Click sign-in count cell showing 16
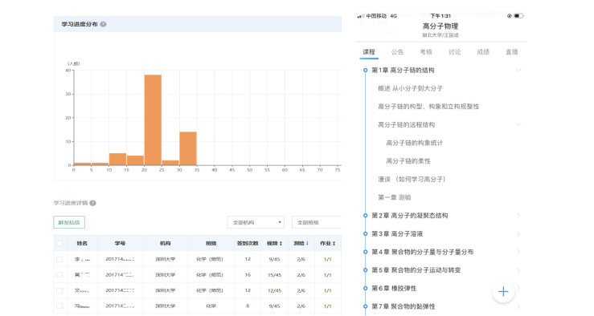This screenshot has width=594, height=316. [248, 275]
